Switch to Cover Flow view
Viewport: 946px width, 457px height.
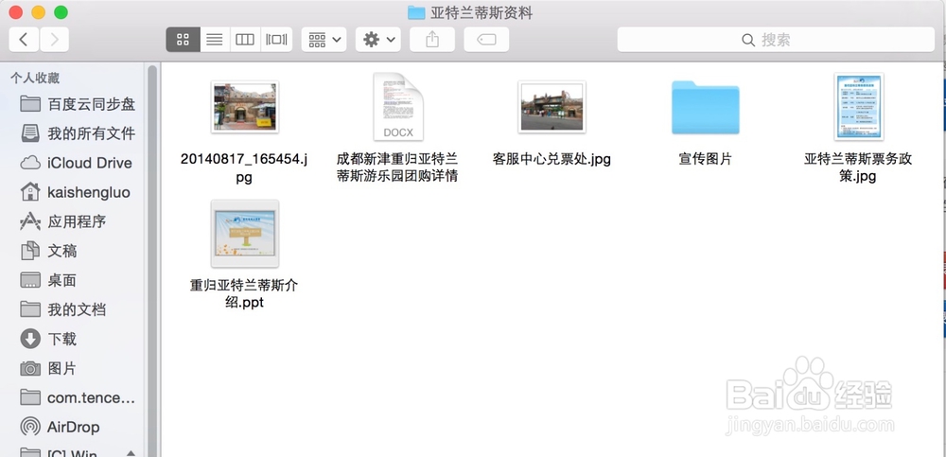[x=276, y=40]
